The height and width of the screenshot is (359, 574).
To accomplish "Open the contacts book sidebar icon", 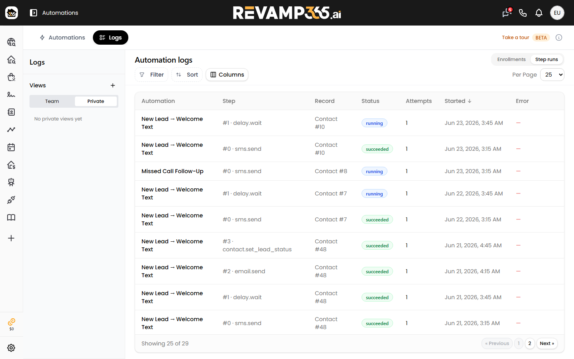I will pos(11,112).
